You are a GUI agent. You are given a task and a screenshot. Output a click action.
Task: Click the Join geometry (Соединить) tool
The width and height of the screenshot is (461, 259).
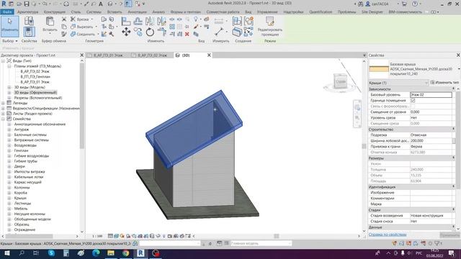click(83, 34)
